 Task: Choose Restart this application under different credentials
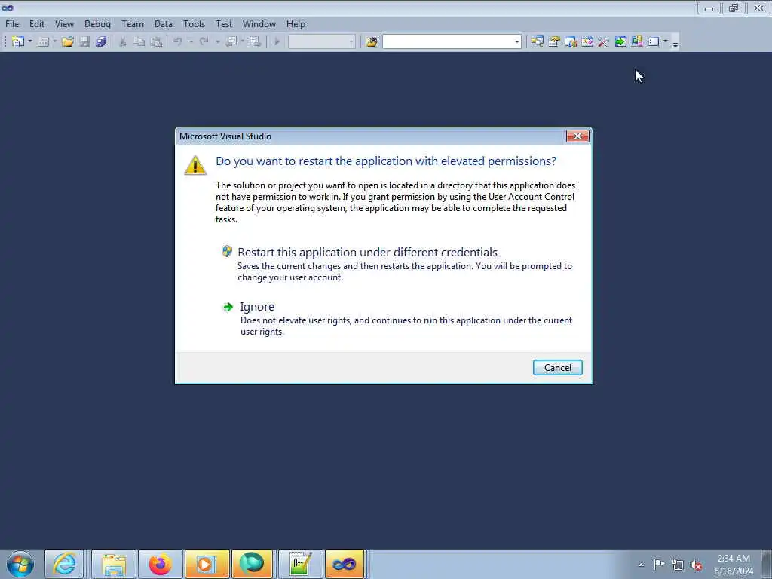(397, 264)
